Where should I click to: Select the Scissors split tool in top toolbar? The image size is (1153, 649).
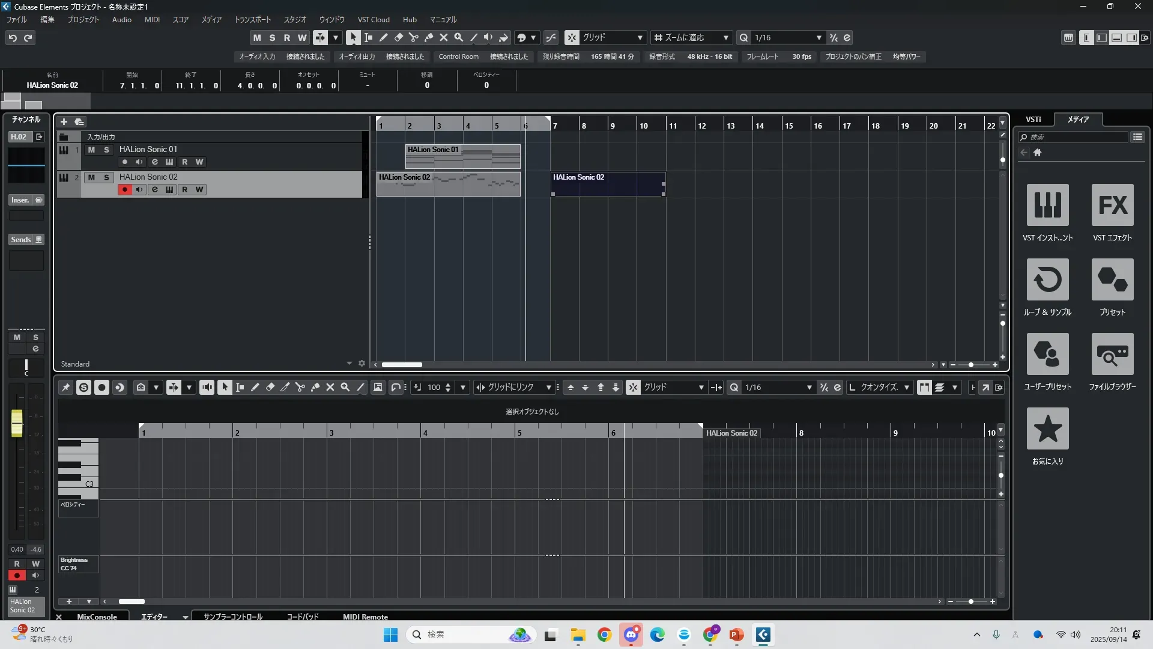click(x=413, y=37)
